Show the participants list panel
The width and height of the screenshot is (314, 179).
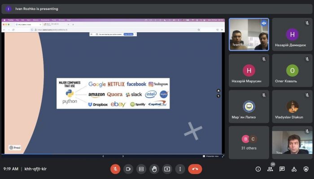point(270,169)
